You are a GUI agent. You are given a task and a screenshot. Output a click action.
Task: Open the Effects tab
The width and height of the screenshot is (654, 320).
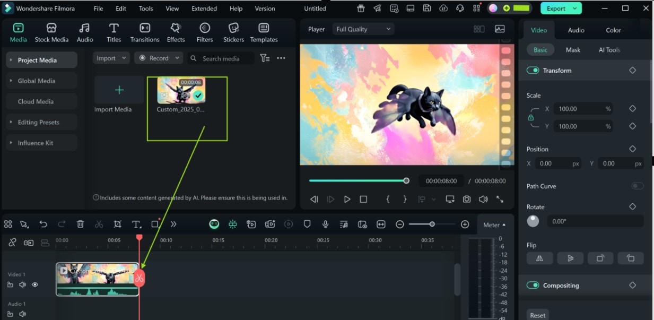click(176, 33)
